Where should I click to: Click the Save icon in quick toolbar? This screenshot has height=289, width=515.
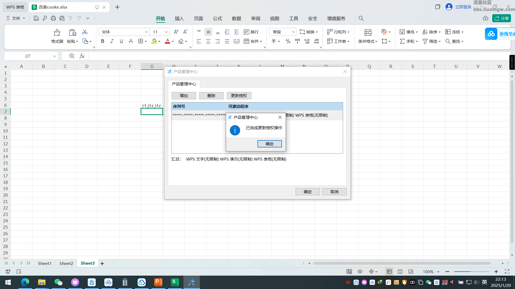36,18
